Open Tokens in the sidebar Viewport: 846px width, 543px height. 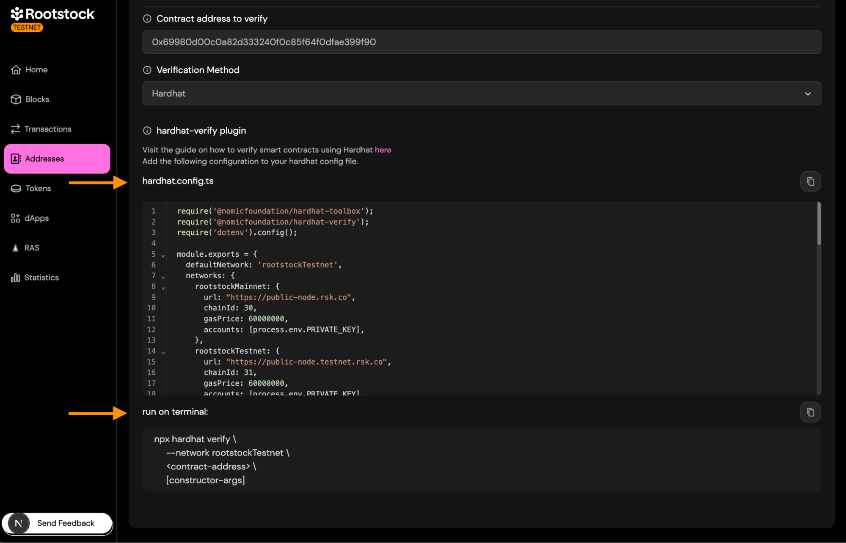[x=38, y=189]
